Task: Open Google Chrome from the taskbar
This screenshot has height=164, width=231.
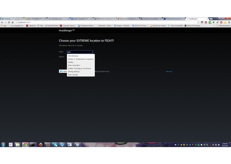Action: 25,145
